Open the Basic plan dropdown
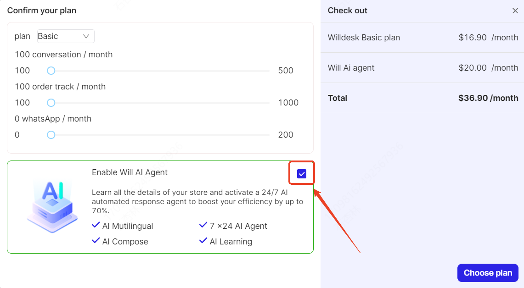The width and height of the screenshot is (524, 288). point(66,36)
